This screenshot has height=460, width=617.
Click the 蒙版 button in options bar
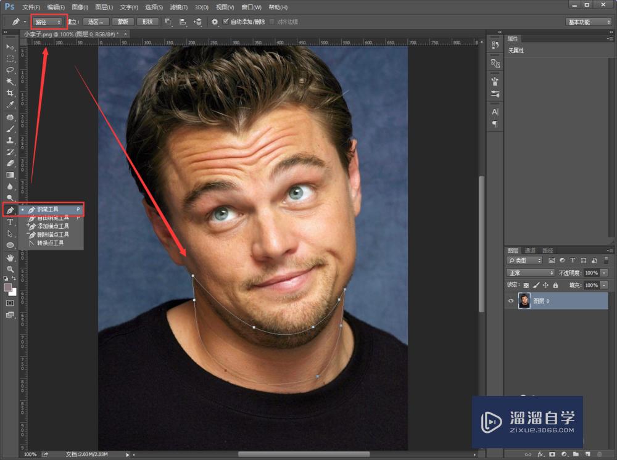click(x=123, y=22)
